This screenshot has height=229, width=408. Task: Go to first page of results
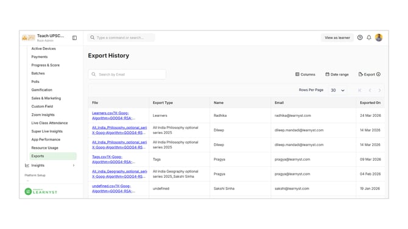coord(360,90)
